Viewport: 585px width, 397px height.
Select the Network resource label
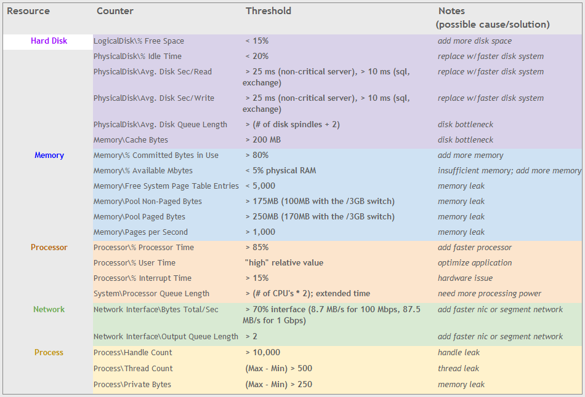[49, 310]
